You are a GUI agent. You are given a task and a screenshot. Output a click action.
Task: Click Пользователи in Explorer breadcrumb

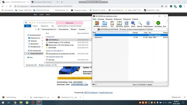(x=63, y=29)
